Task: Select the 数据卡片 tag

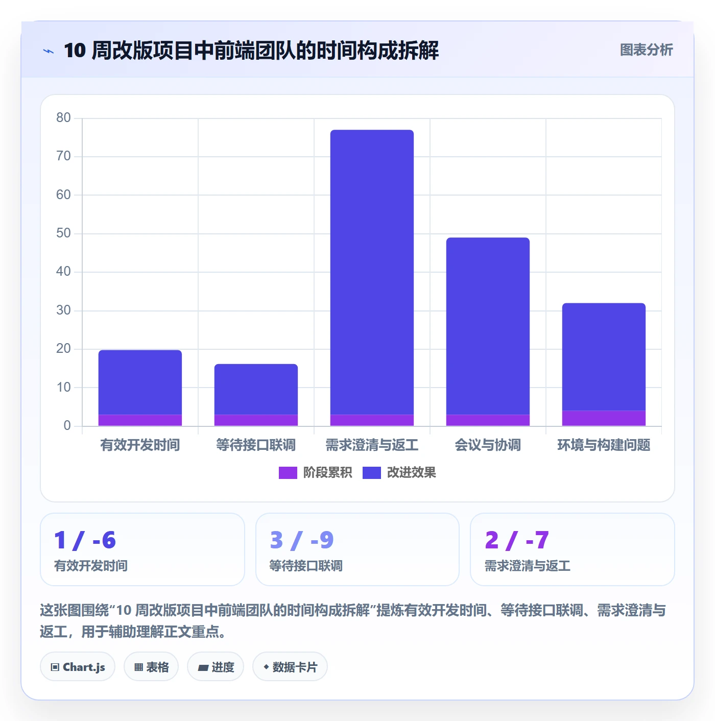Action: [x=290, y=666]
